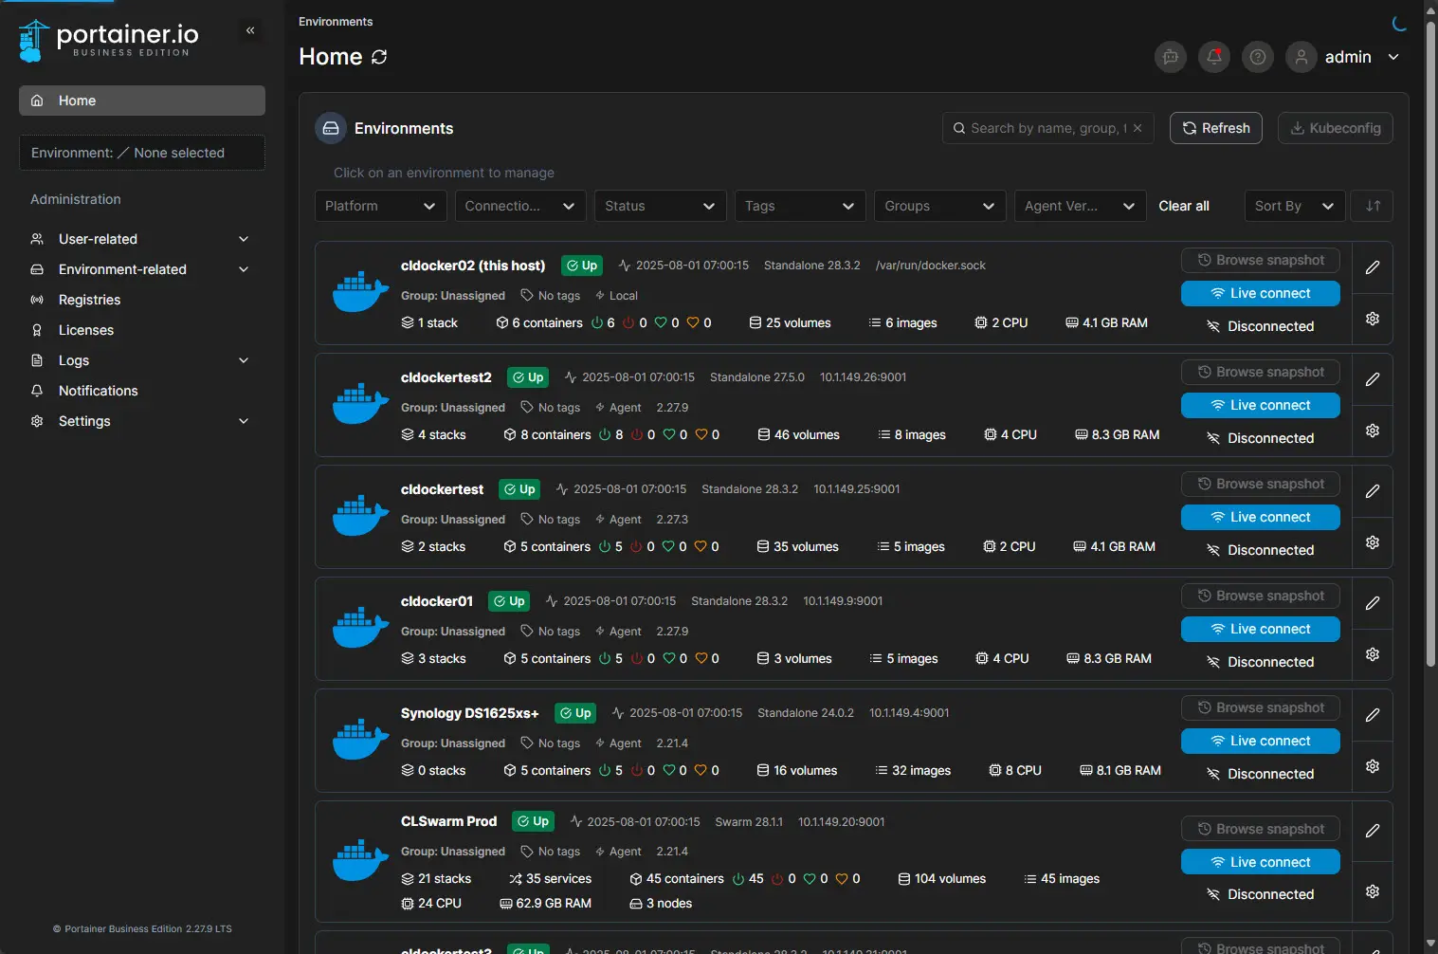This screenshot has height=954, width=1438.
Task: Edit the cldockertest2 environment with pencil icon
Action: pyautogui.click(x=1373, y=379)
